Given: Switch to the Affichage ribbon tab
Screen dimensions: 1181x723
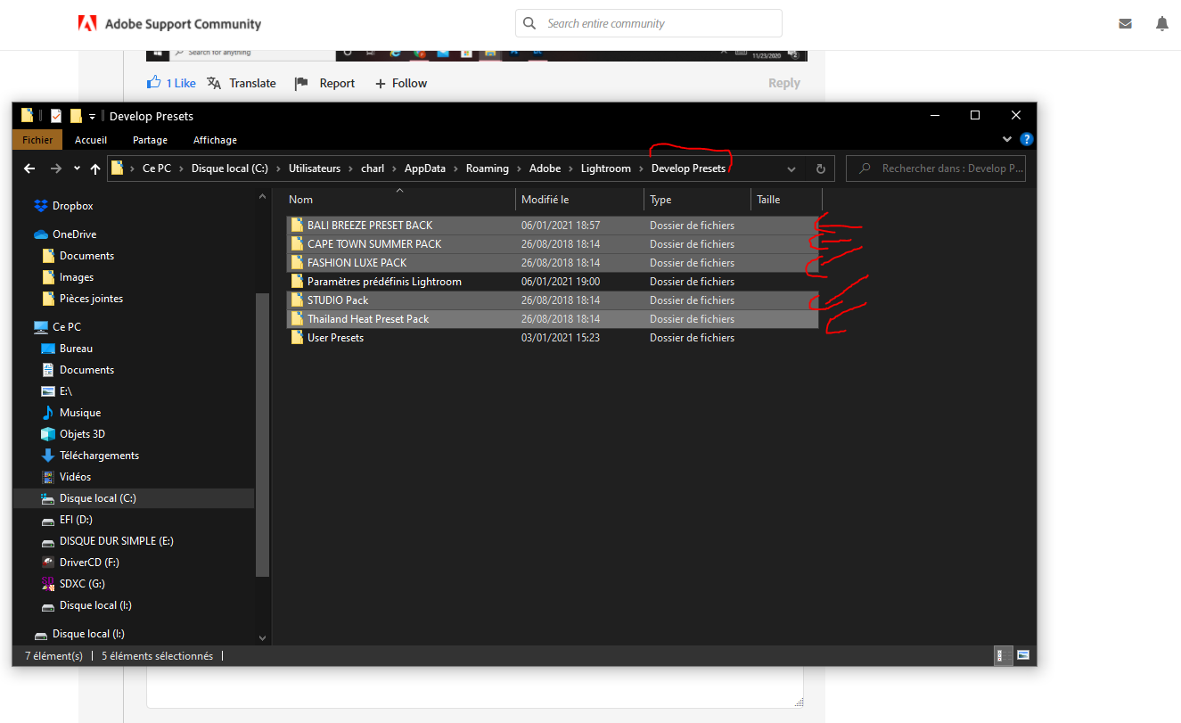Looking at the screenshot, I should point(215,139).
